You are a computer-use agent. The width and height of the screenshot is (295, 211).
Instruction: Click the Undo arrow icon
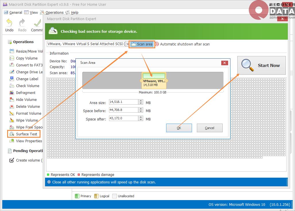(x=9, y=22)
